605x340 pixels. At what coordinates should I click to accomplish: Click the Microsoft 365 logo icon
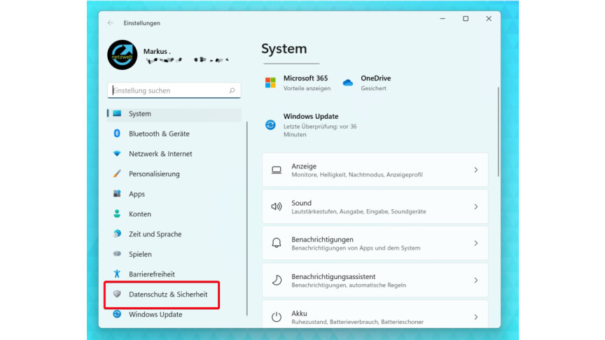point(270,83)
